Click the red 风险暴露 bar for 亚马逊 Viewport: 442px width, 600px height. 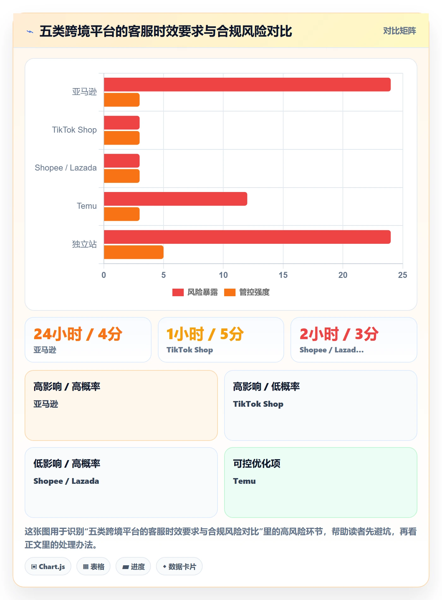(x=247, y=85)
